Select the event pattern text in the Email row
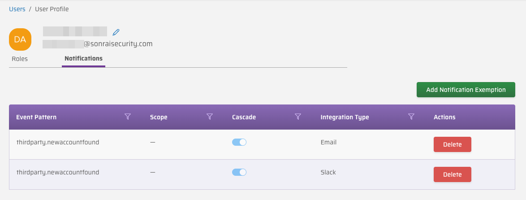This screenshot has width=526, height=200. coord(58,142)
